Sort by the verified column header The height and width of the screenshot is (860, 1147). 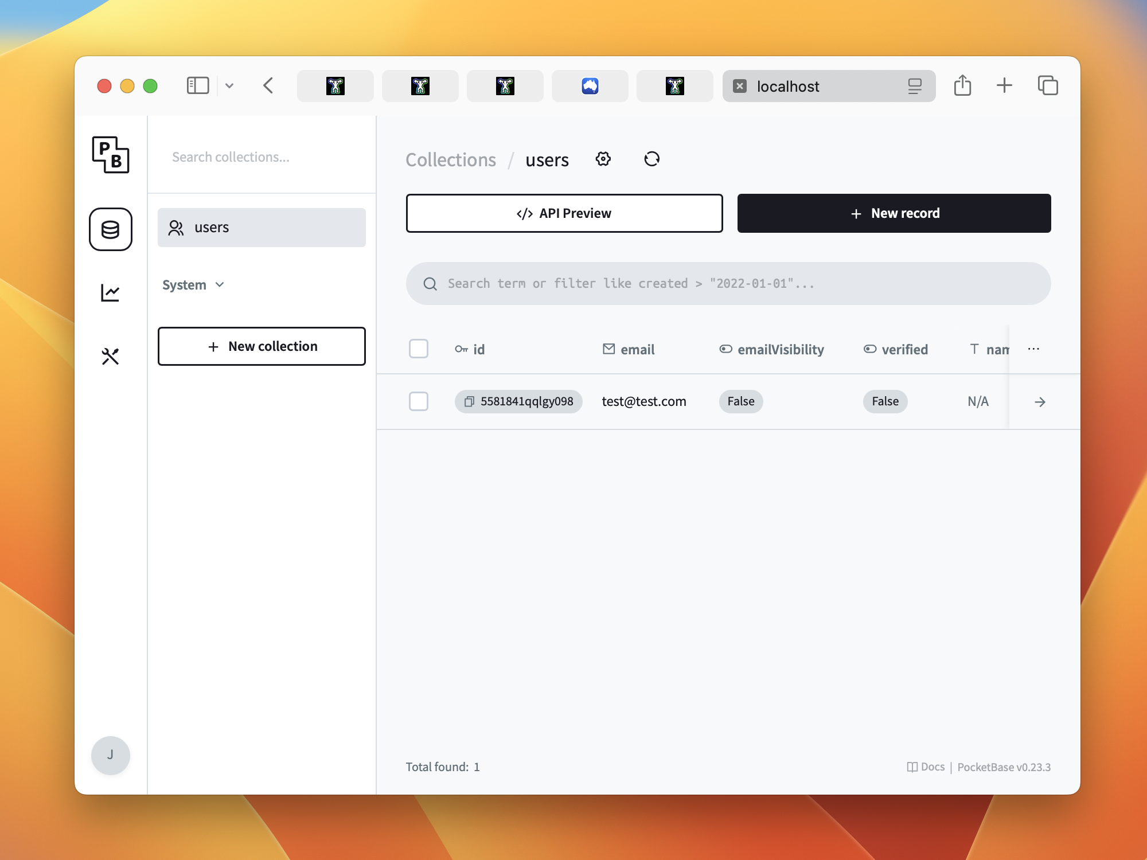click(896, 349)
